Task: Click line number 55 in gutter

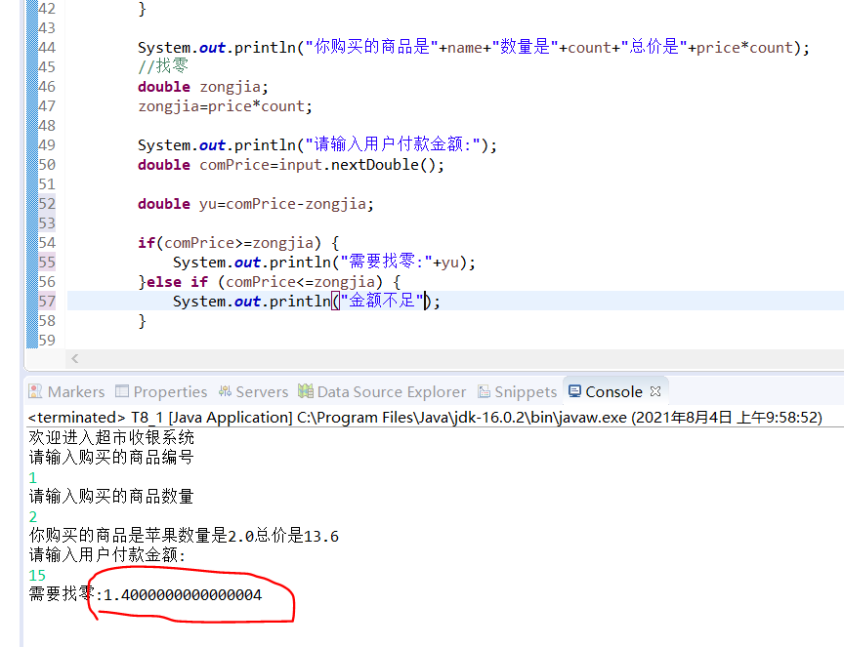Action: [x=46, y=263]
